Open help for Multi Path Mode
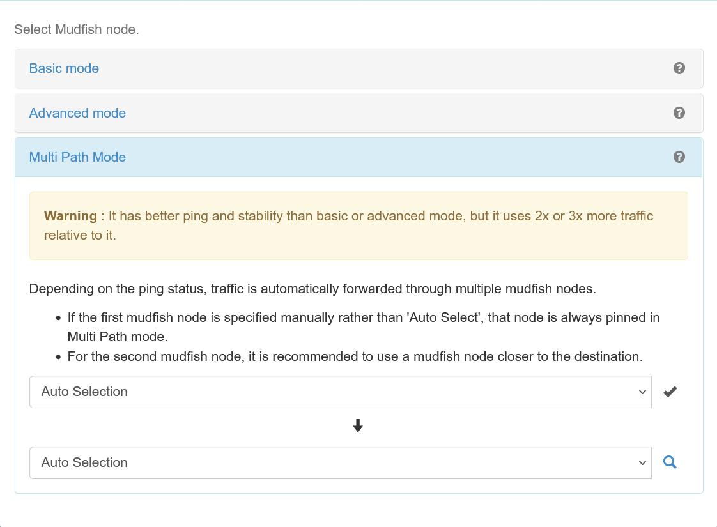The image size is (717, 527). click(679, 157)
